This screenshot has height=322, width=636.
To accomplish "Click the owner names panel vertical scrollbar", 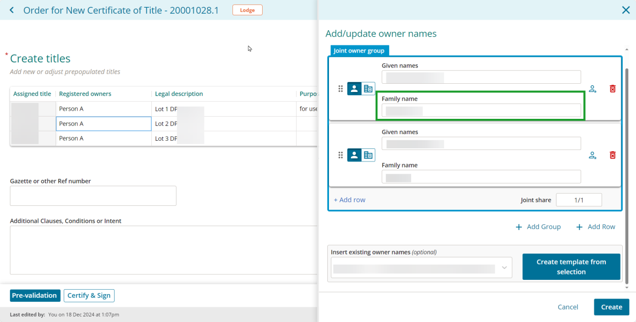I will click(x=627, y=176).
